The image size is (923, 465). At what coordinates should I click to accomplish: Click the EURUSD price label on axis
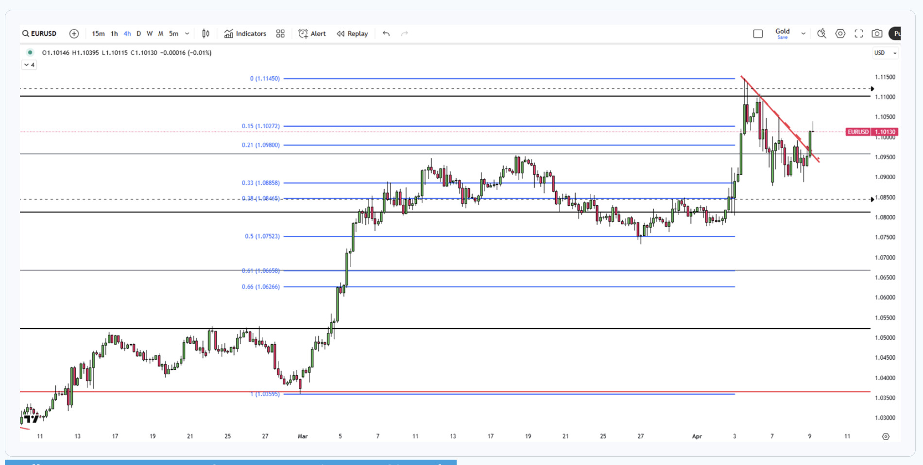(872, 132)
